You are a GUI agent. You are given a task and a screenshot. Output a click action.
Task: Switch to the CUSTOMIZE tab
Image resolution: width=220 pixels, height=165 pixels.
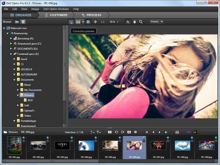coord(56,15)
